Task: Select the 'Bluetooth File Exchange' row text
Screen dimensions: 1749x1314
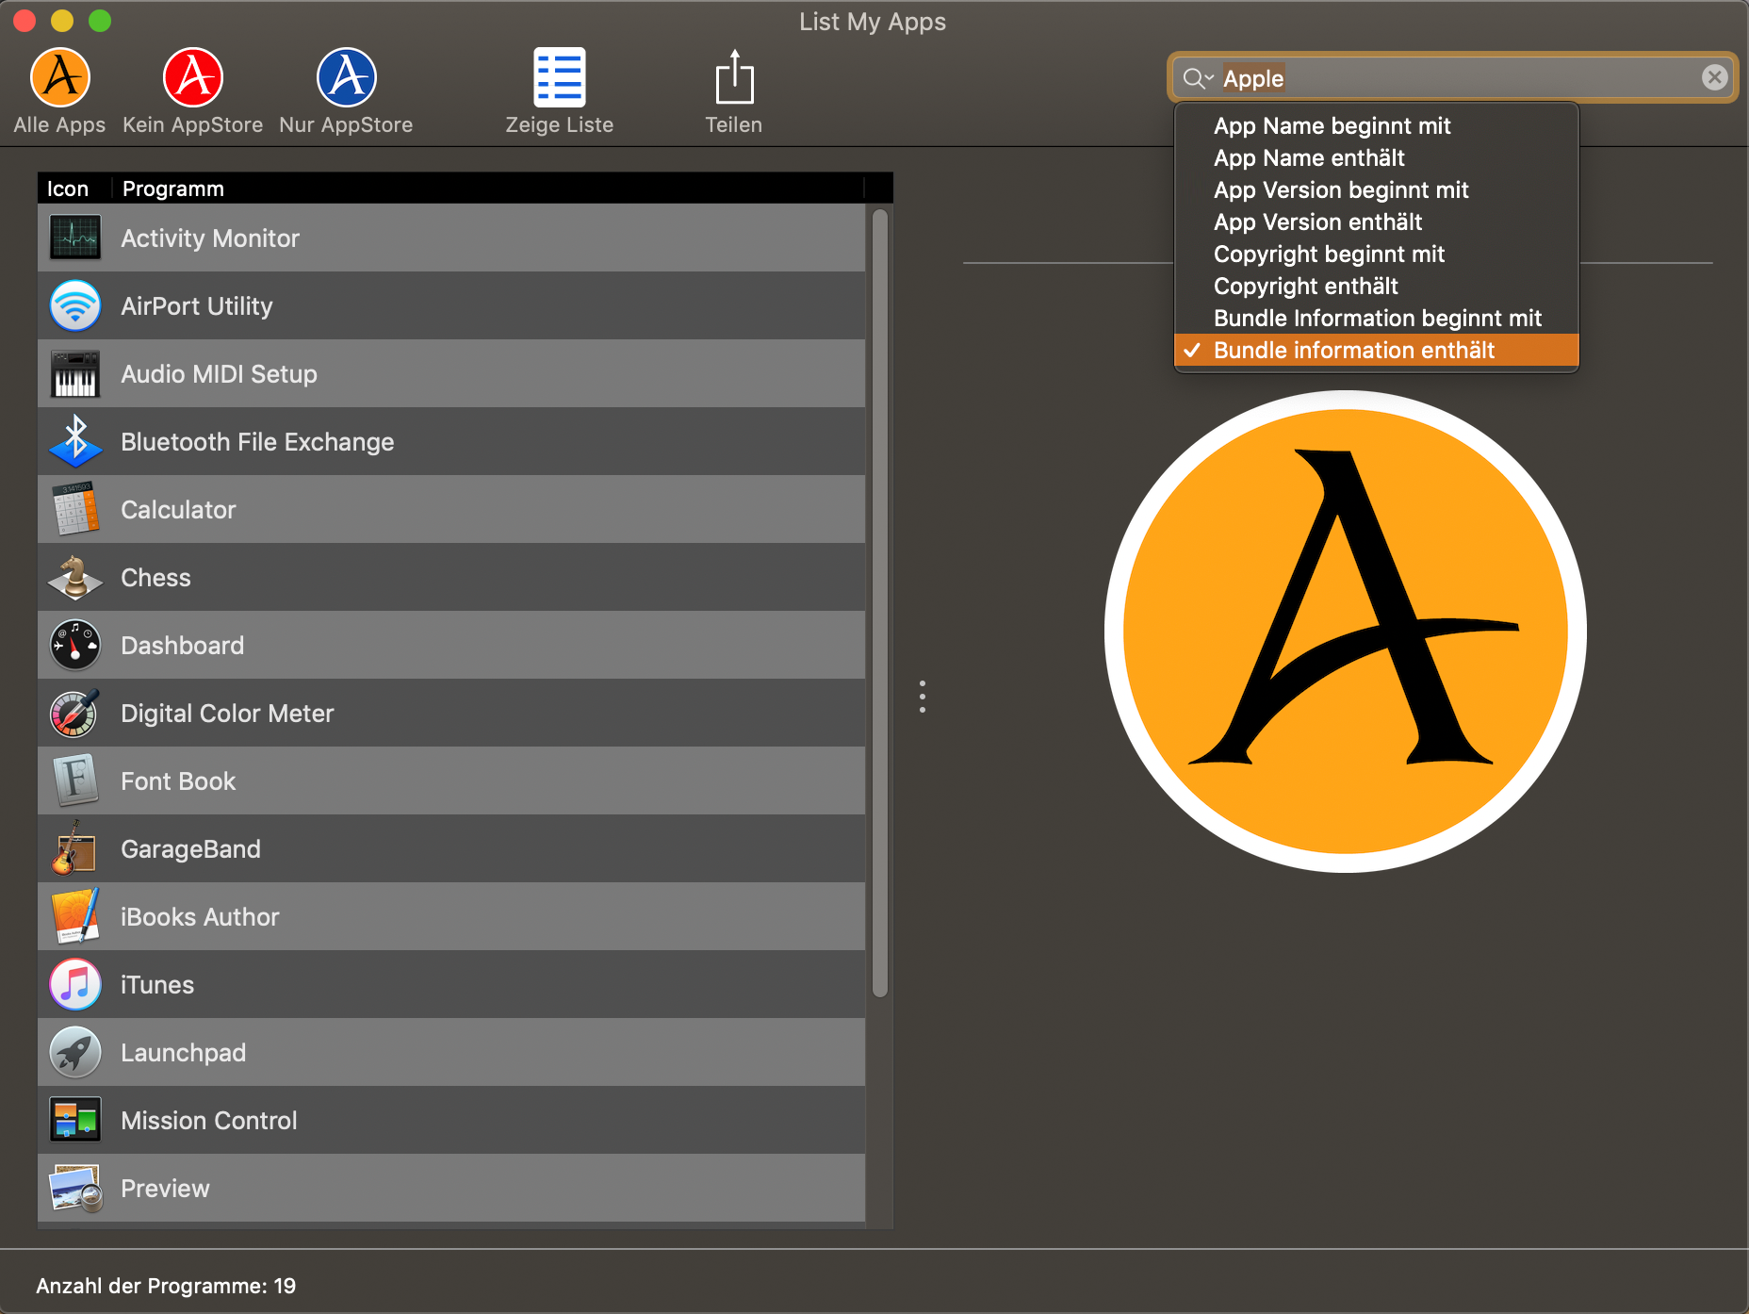Action: click(257, 442)
